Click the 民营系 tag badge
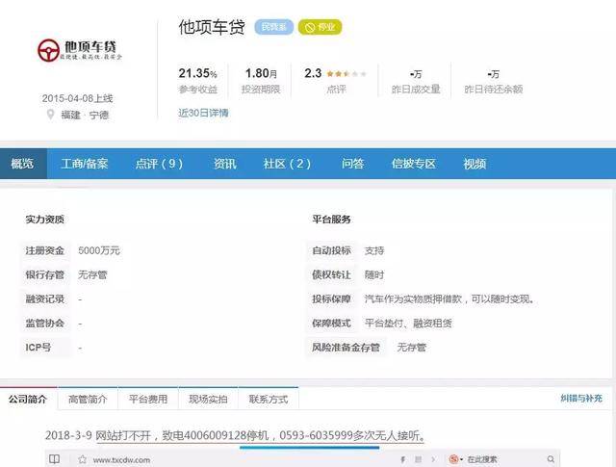The width and height of the screenshot is (616, 467). pyautogui.click(x=273, y=27)
